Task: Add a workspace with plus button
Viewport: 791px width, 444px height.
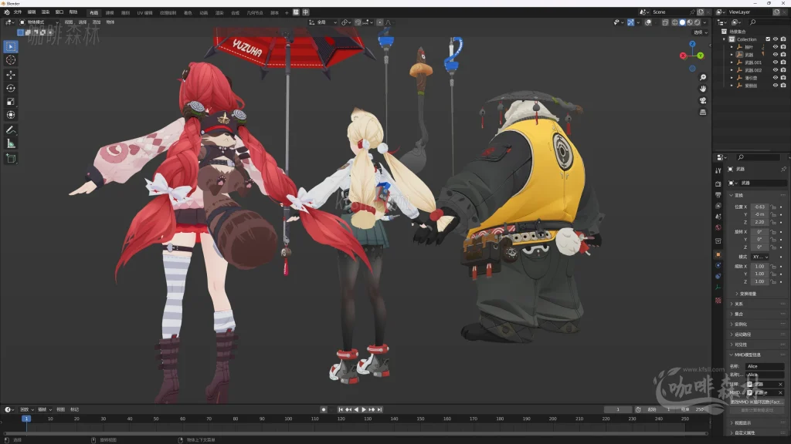Action: (287, 12)
